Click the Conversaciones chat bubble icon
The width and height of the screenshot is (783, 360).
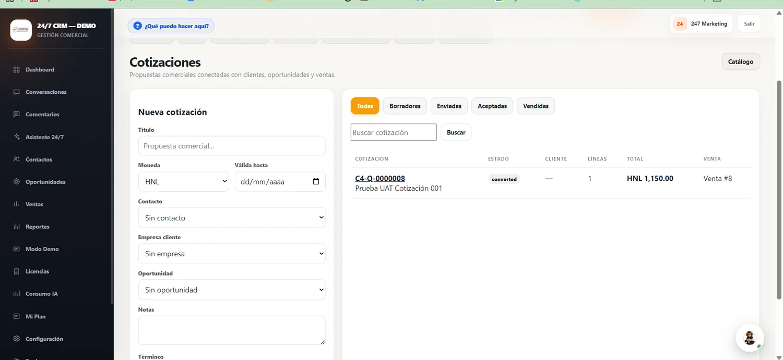tap(16, 92)
